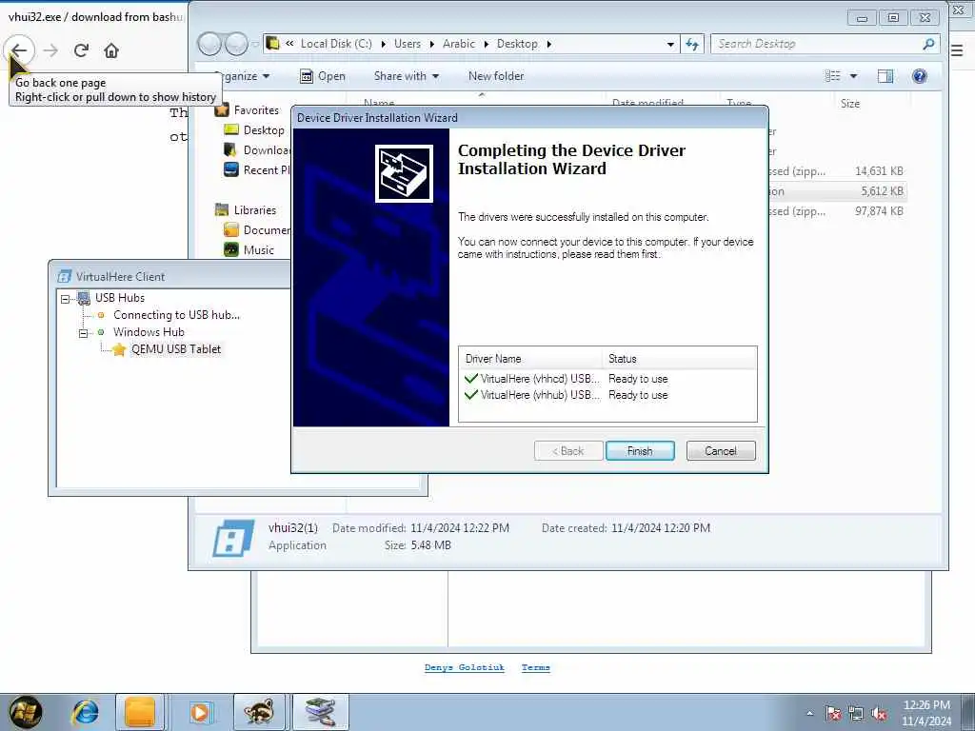Viewport: 975px width, 731px height.
Task: Click the Explorer forward navigation button
Action: (x=236, y=44)
